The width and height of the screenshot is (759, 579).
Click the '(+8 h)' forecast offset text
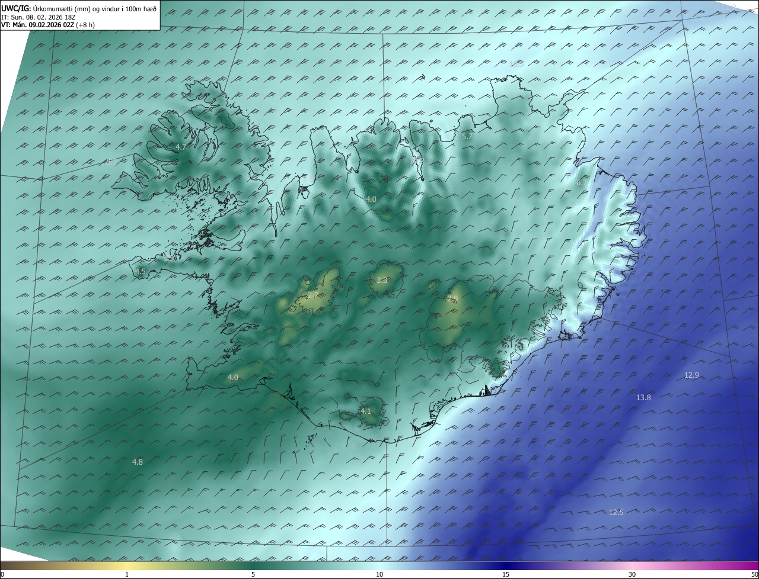(85, 25)
